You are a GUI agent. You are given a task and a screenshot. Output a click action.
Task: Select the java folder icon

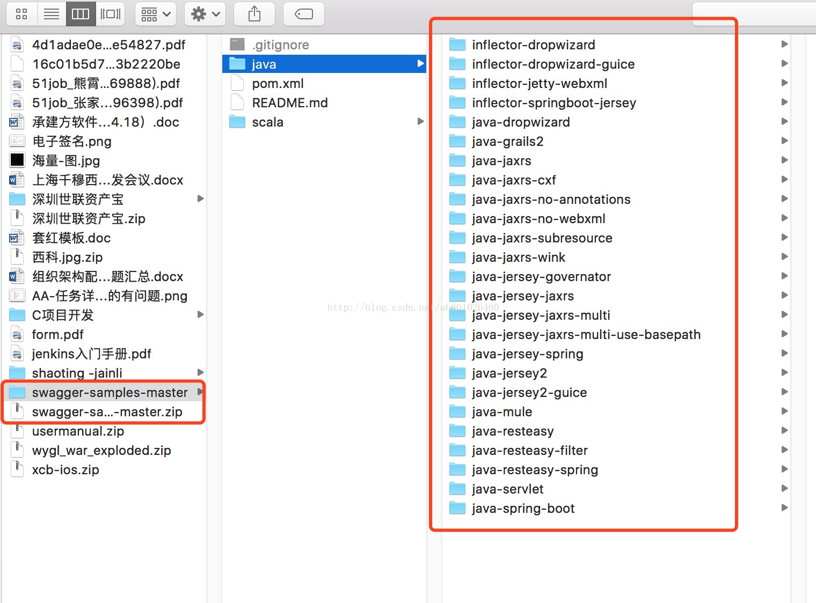tap(237, 64)
